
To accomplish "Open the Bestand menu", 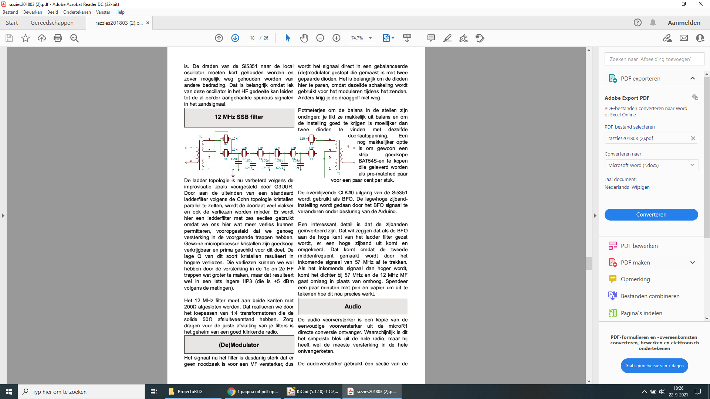I will (x=10, y=12).
